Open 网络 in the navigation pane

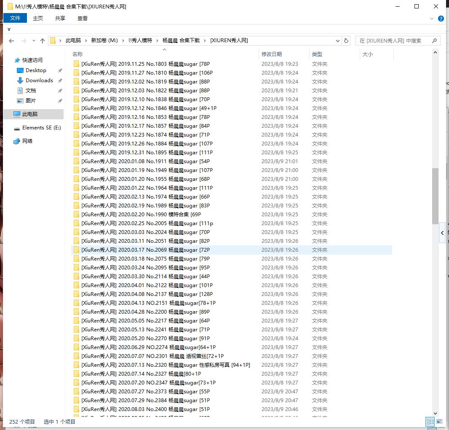(27, 141)
